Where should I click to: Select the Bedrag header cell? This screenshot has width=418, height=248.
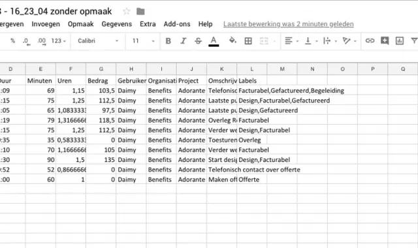[x=101, y=80]
